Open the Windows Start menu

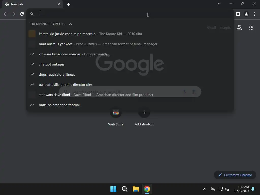113,189
